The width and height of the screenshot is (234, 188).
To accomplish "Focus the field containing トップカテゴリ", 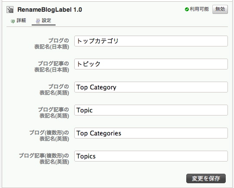I will pyautogui.click(x=151, y=41).
